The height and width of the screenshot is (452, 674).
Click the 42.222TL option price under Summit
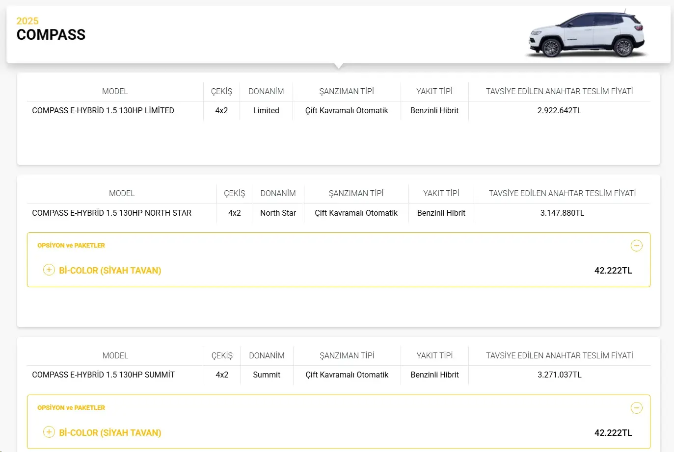pos(613,433)
